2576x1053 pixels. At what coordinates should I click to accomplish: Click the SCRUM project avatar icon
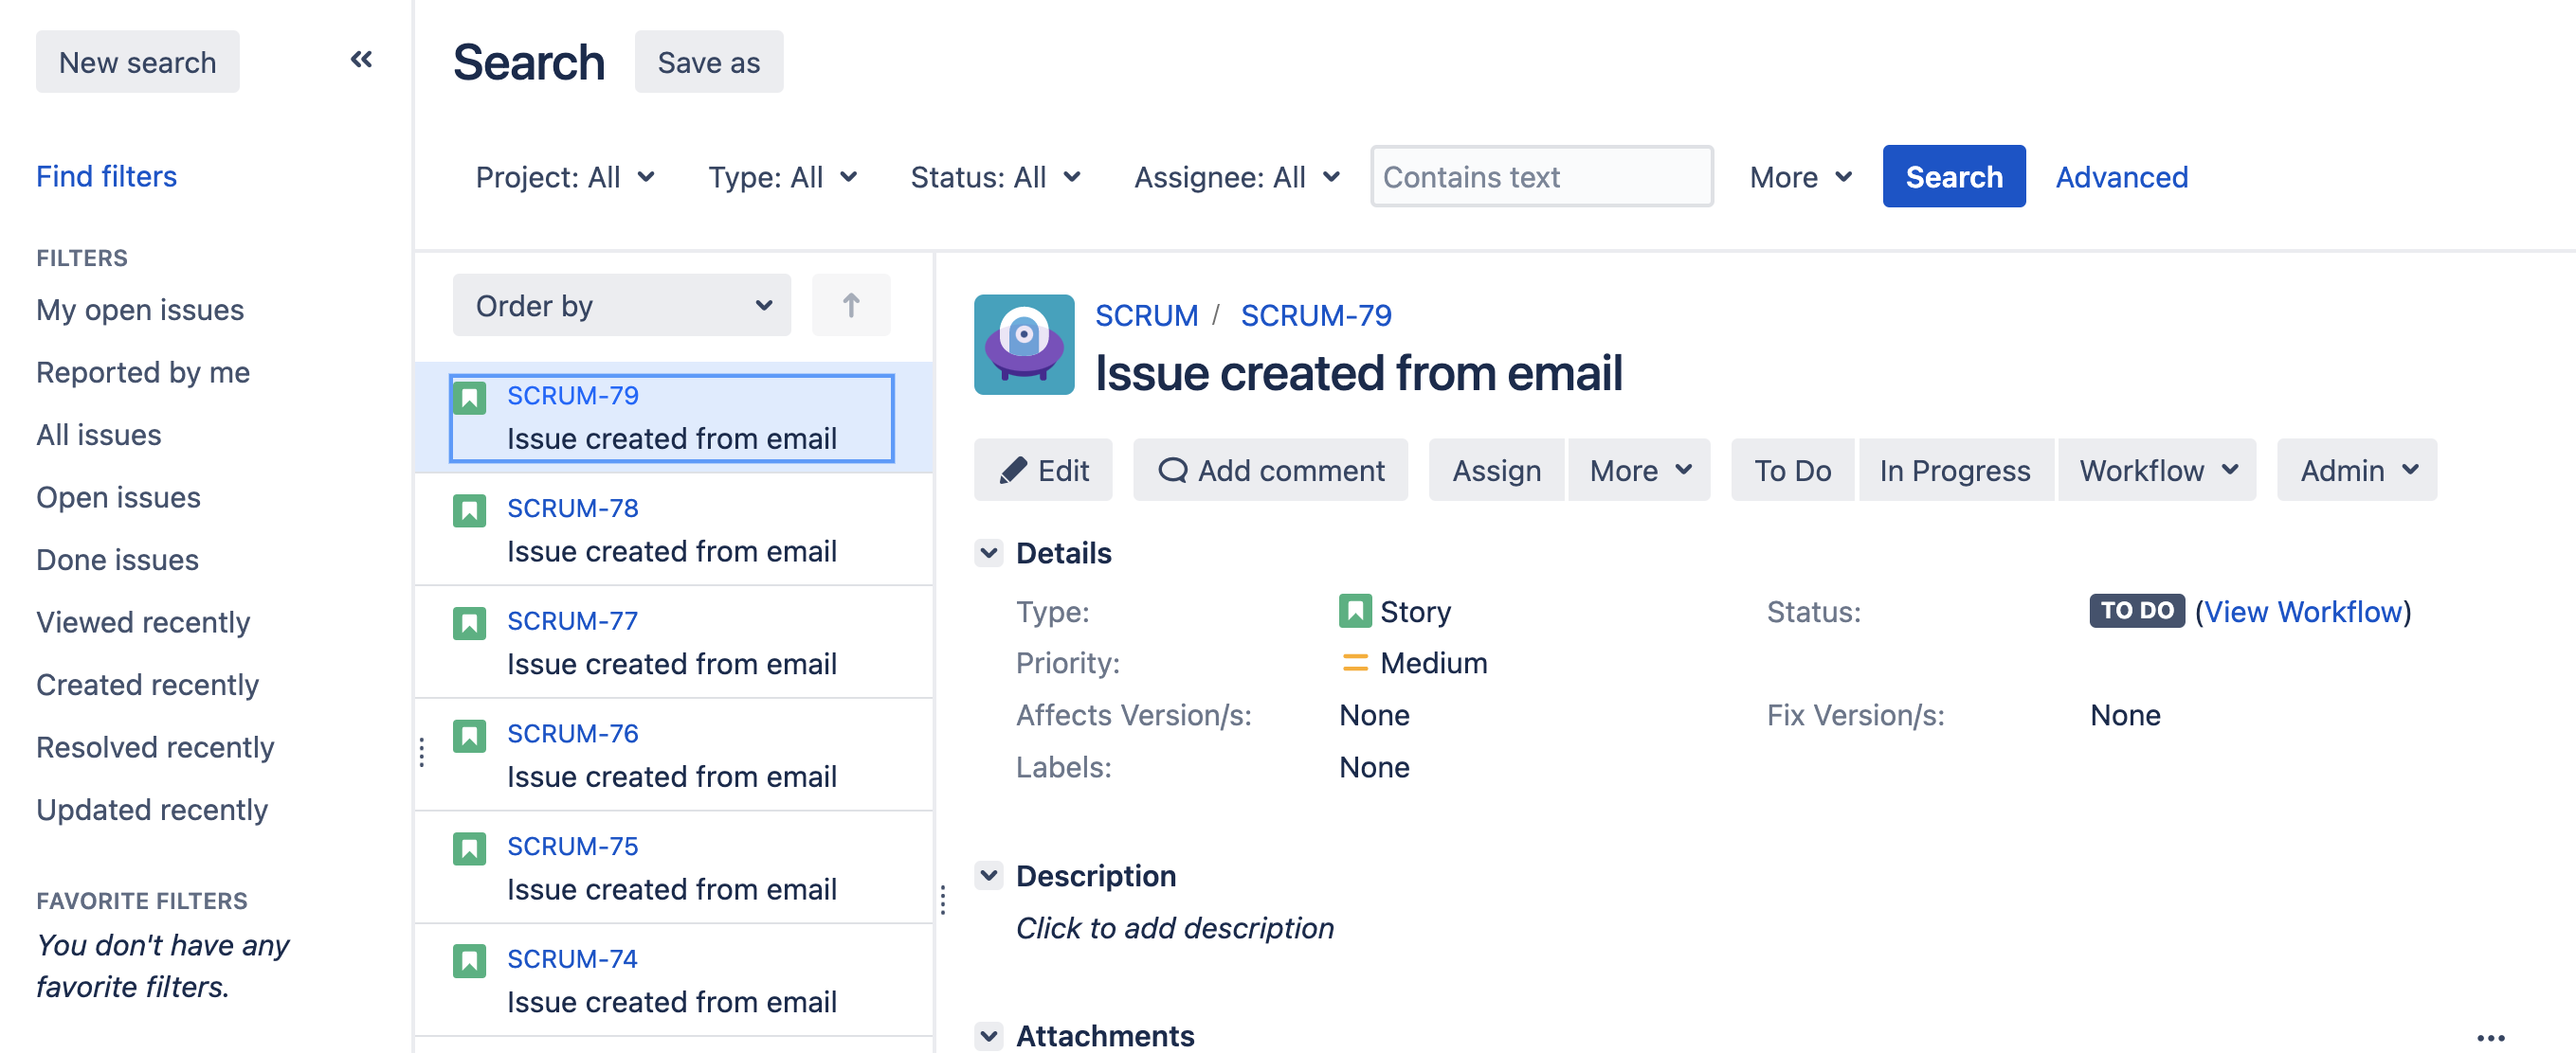[1023, 345]
